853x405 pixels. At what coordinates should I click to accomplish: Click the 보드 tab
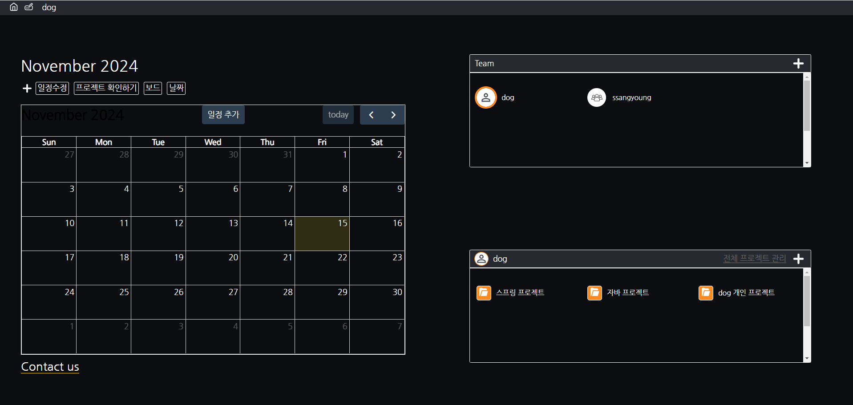tap(153, 88)
